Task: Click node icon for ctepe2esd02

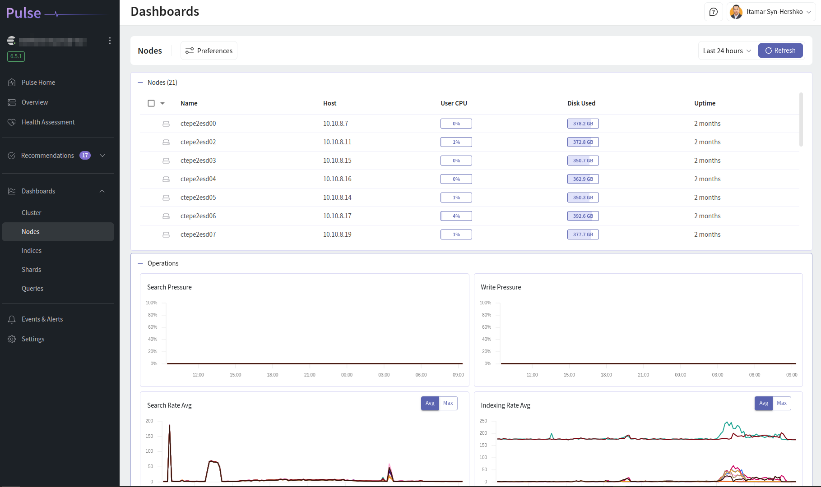Action: point(166,142)
